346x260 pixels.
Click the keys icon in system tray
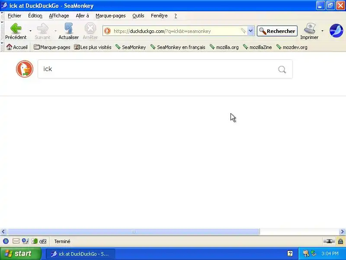point(306,253)
